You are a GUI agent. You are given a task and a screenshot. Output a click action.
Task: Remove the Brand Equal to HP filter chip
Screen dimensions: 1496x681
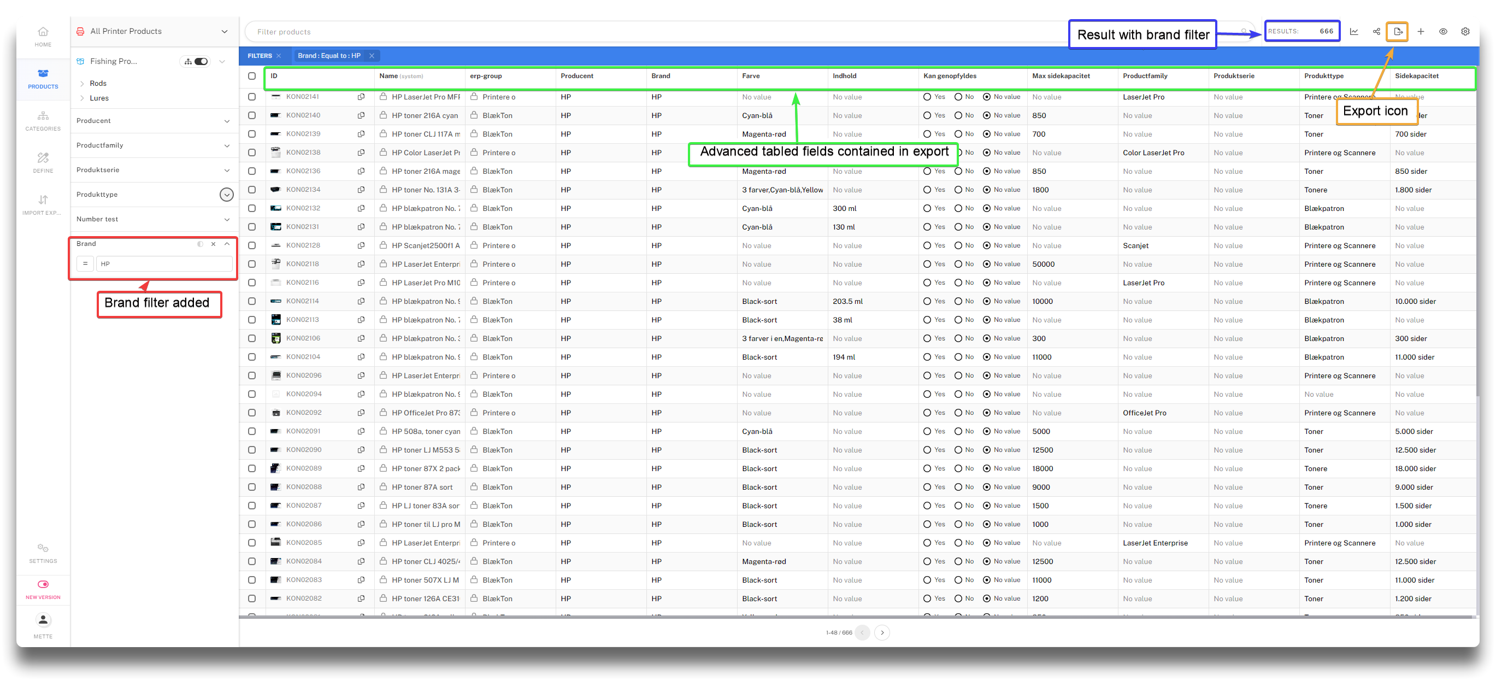[372, 56]
